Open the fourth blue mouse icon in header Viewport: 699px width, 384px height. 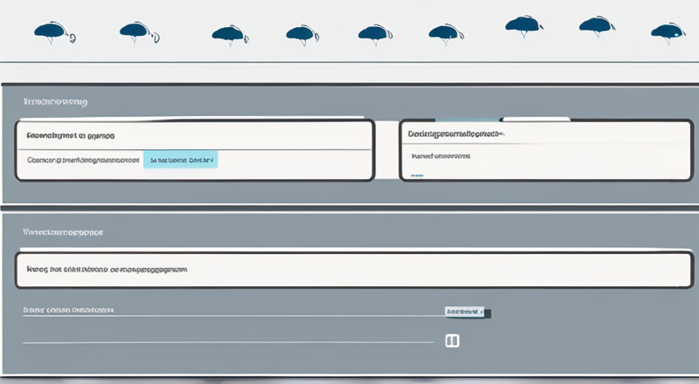coord(299,34)
